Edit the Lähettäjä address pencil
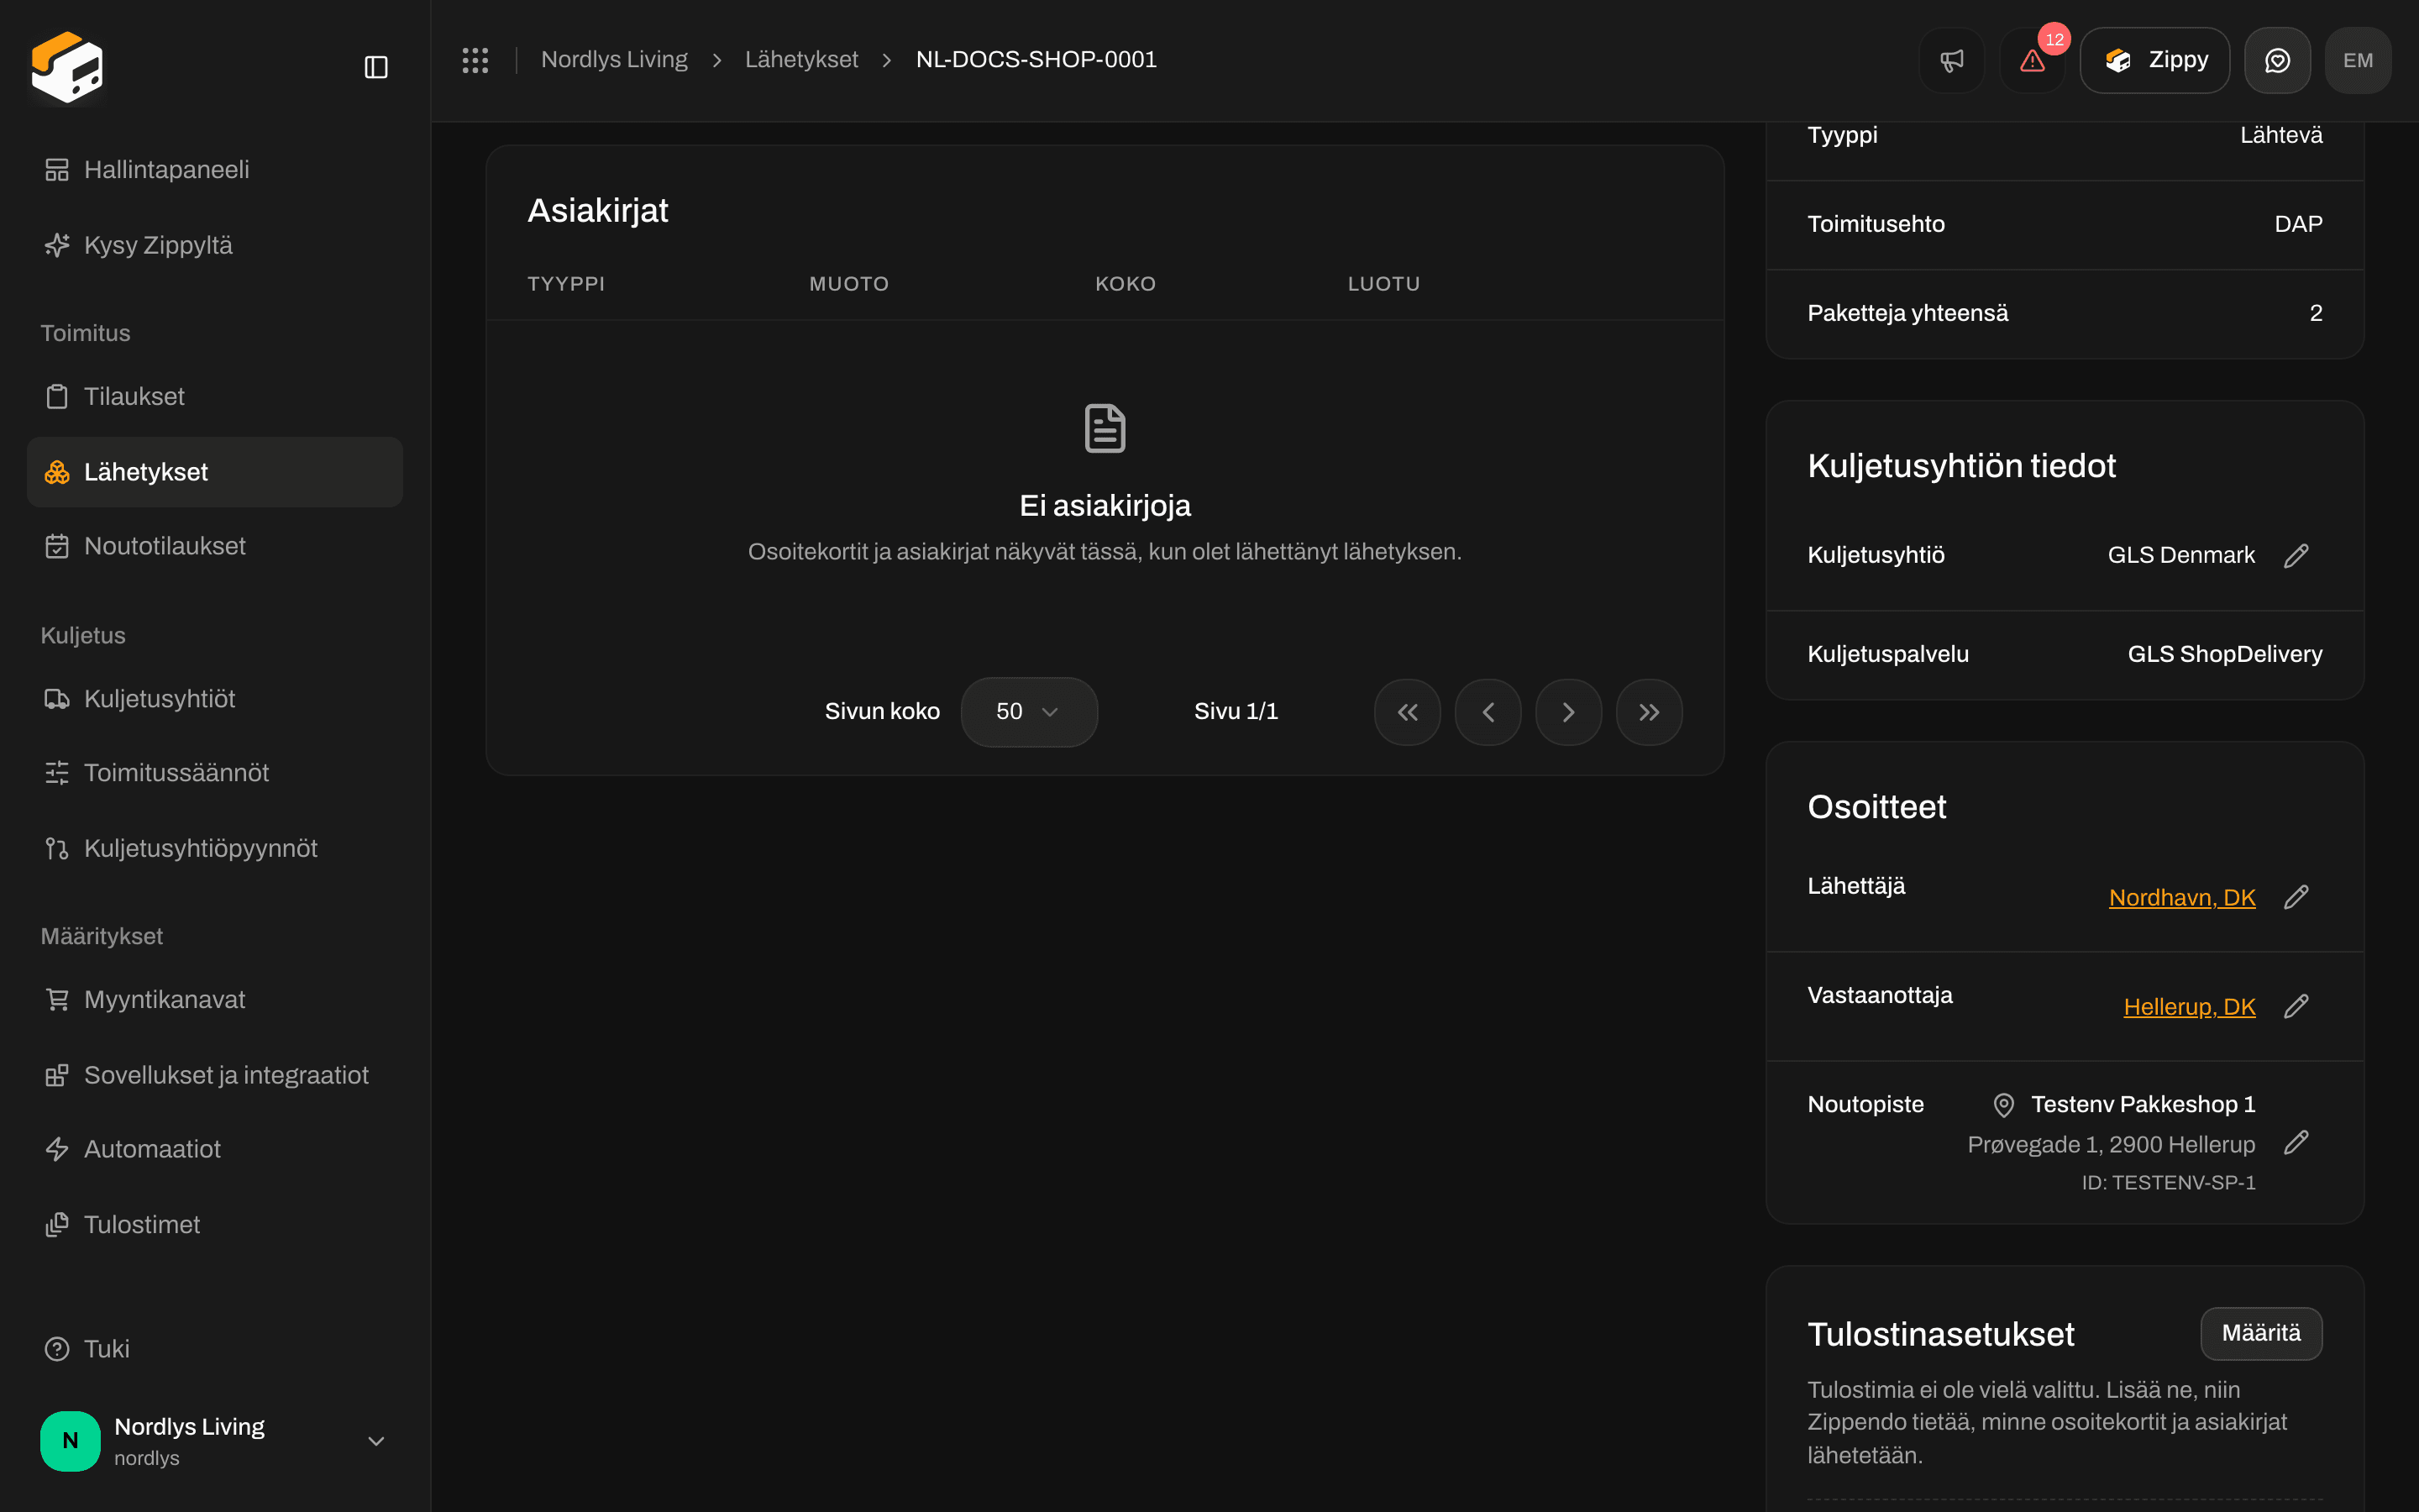The image size is (2419, 1512). pos(2296,897)
